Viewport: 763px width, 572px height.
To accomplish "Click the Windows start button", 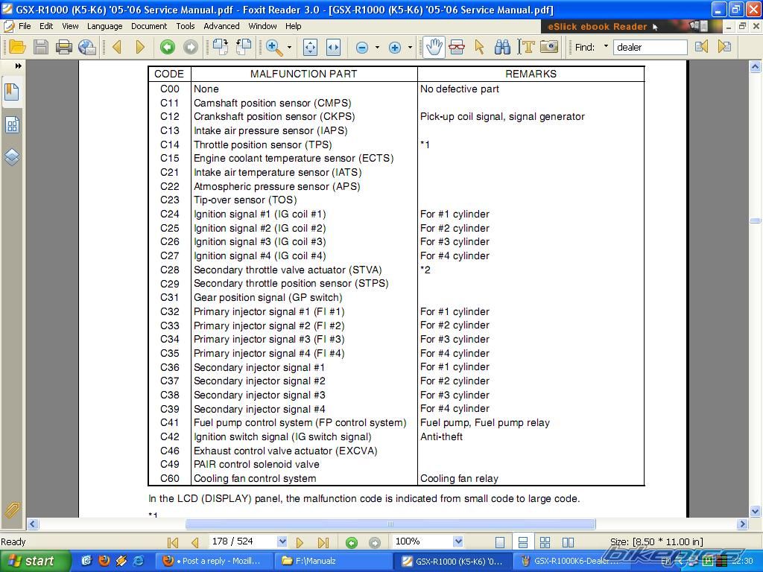I will (35, 561).
